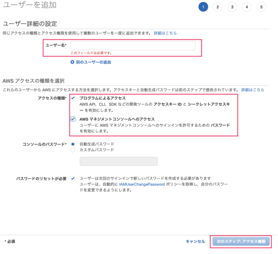Click the disabled custom password field
Image resolution: width=278 pixels, height=254 pixels.
coord(118,161)
